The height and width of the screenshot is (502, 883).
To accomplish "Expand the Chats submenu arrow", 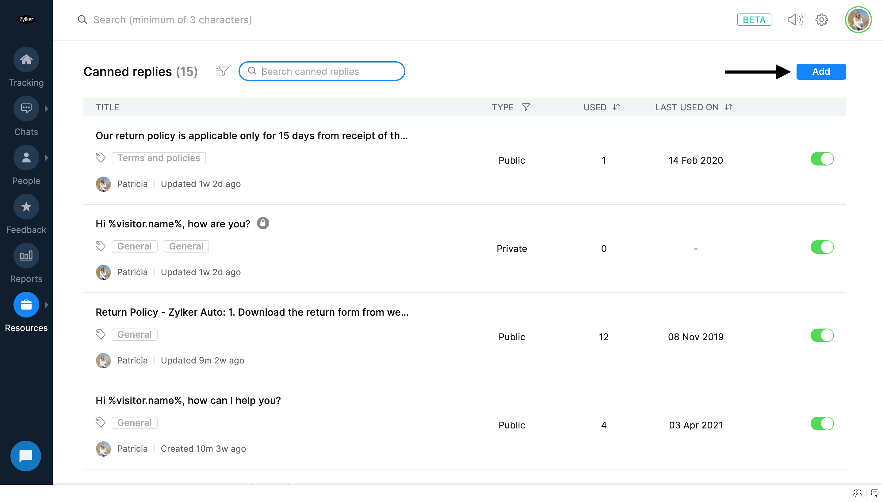I will [x=47, y=108].
